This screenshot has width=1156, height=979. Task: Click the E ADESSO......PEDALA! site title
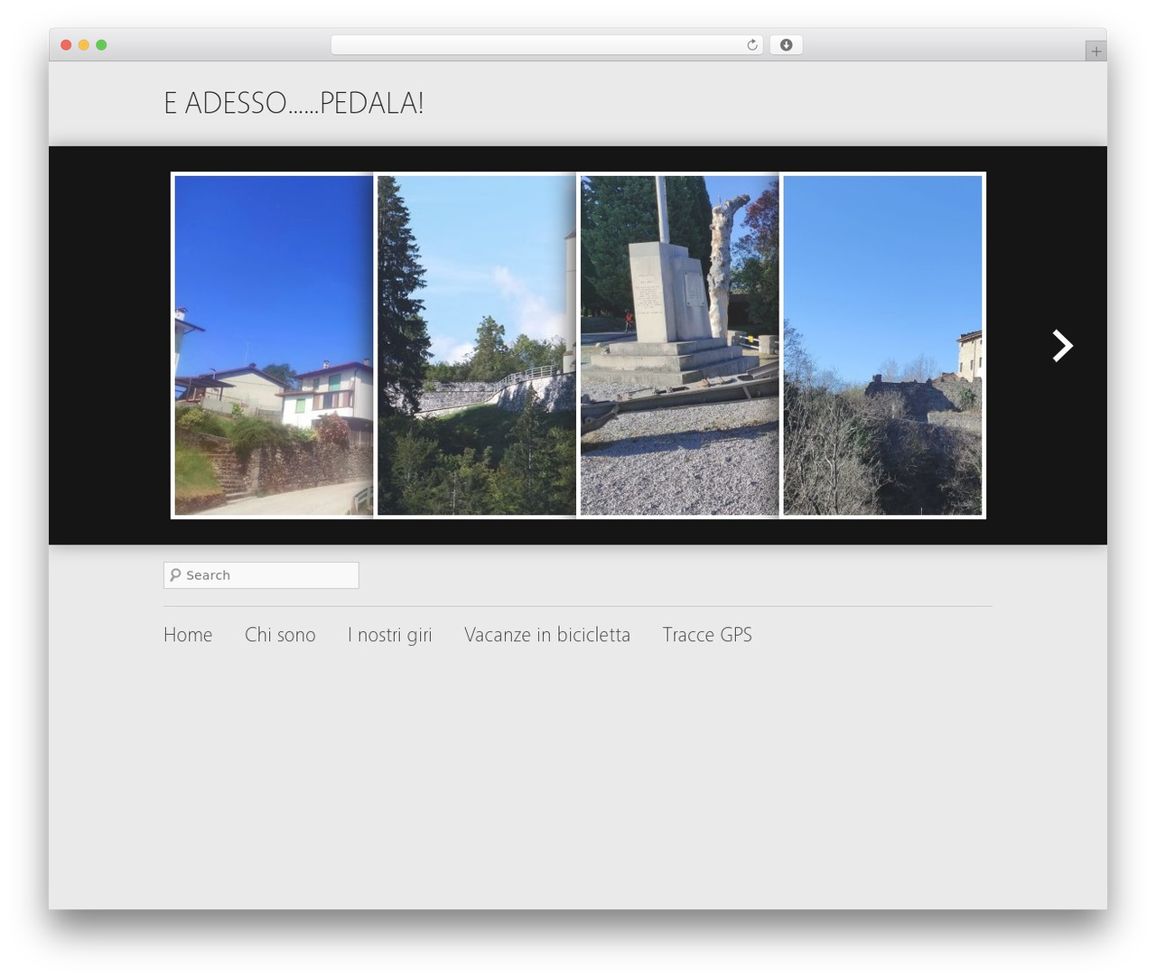pyautogui.click(x=294, y=103)
